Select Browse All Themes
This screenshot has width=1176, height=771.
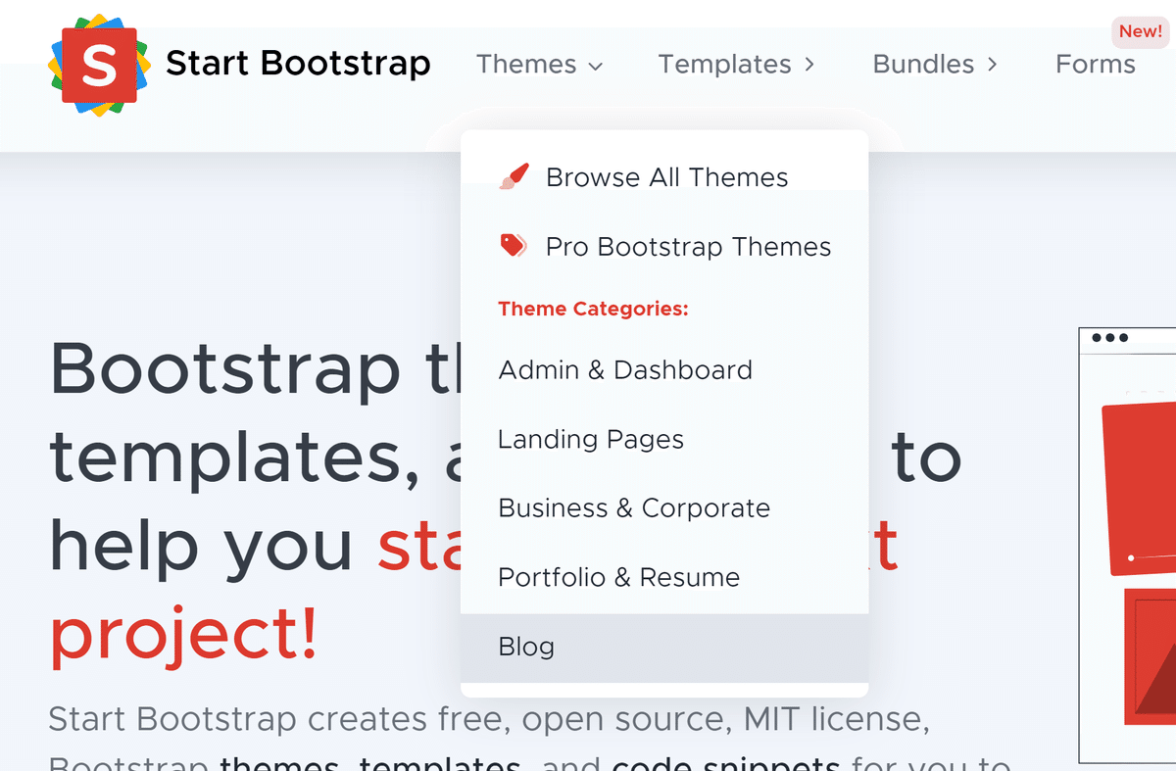click(664, 177)
